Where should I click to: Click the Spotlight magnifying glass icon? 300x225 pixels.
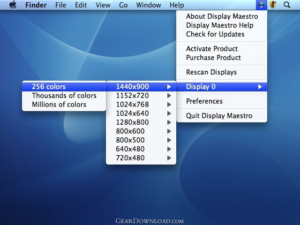click(287, 5)
